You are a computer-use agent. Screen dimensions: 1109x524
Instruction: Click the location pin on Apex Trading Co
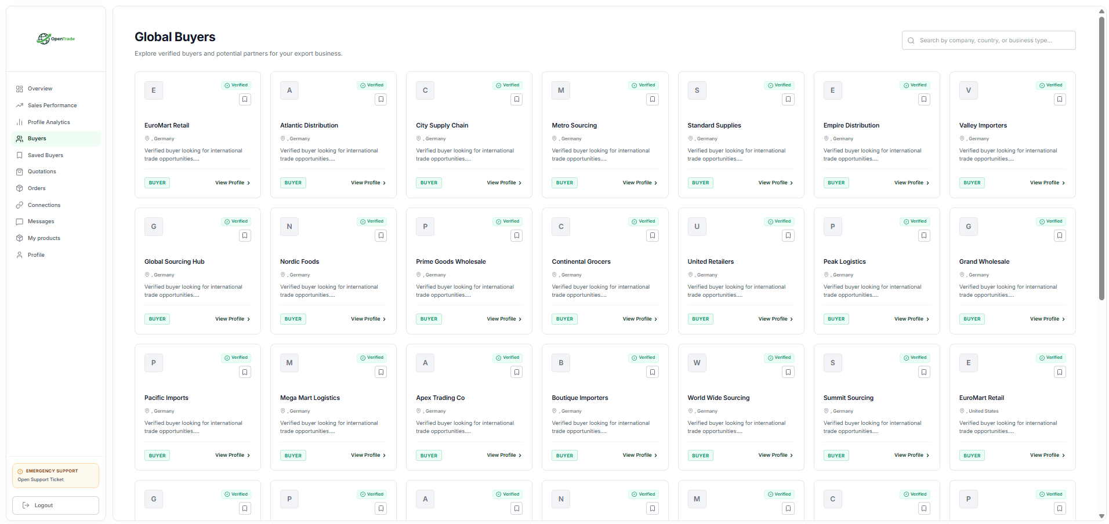[419, 411]
